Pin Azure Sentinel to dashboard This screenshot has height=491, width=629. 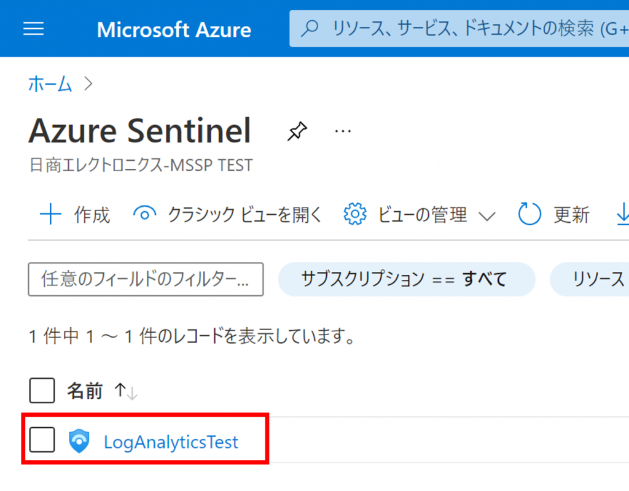(x=297, y=131)
